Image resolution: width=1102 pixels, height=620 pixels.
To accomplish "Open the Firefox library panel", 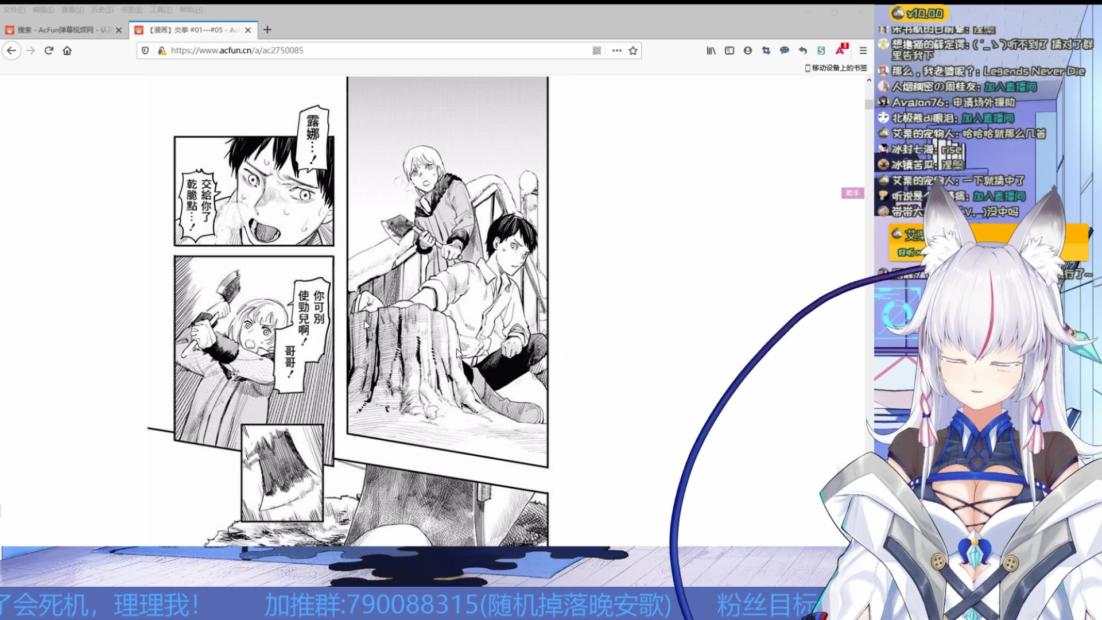I will (711, 51).
